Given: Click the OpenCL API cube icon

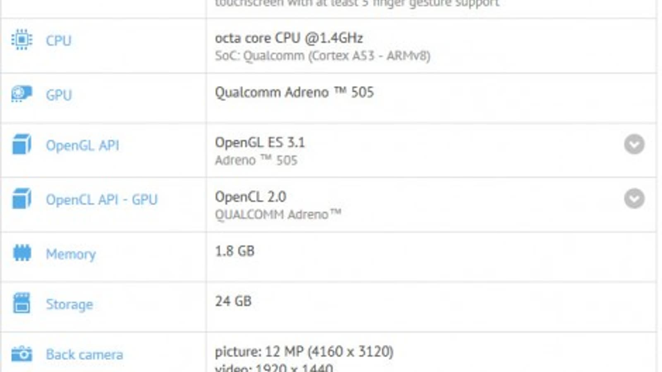Looking at the screenshot, I should pos(22,199).
